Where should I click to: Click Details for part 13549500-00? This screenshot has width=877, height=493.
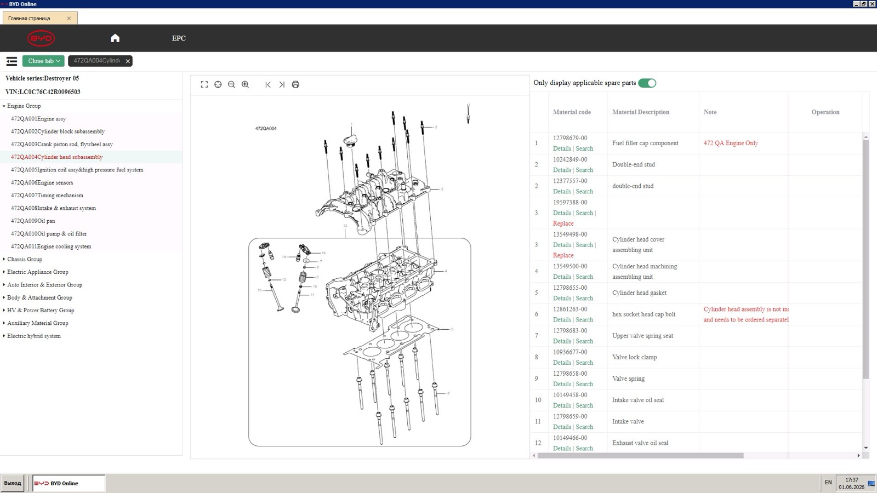(562, 277)
